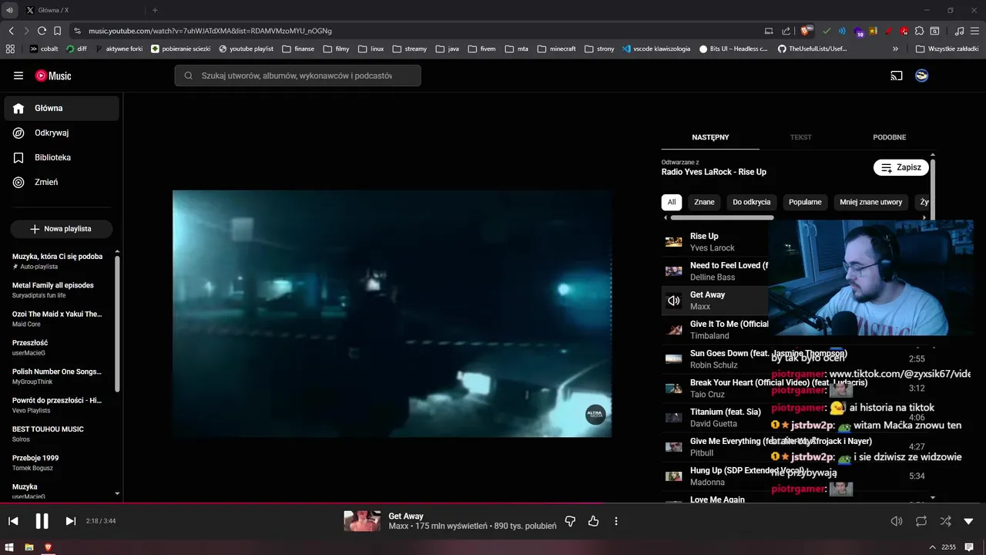This screenshot has height=555, width=986.
Task: Open the Cast to device icon
Action: [897, 76]
